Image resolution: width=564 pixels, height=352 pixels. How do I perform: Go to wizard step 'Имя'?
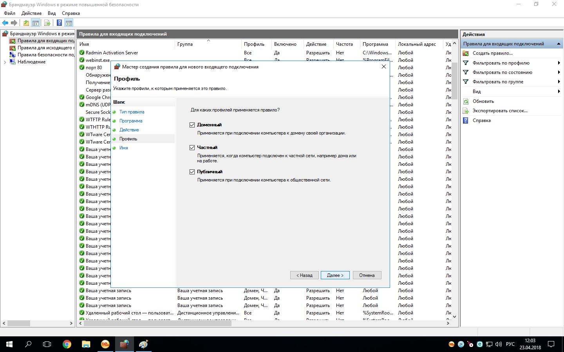124,148
